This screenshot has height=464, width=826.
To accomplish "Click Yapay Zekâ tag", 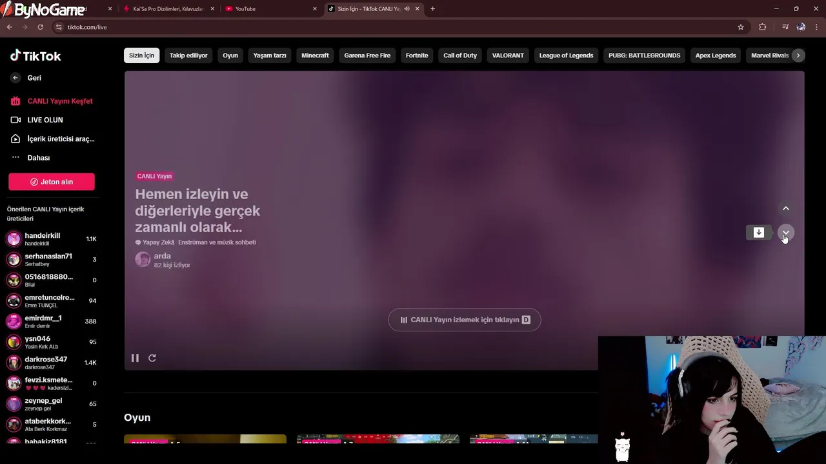I will pos(155,242).
